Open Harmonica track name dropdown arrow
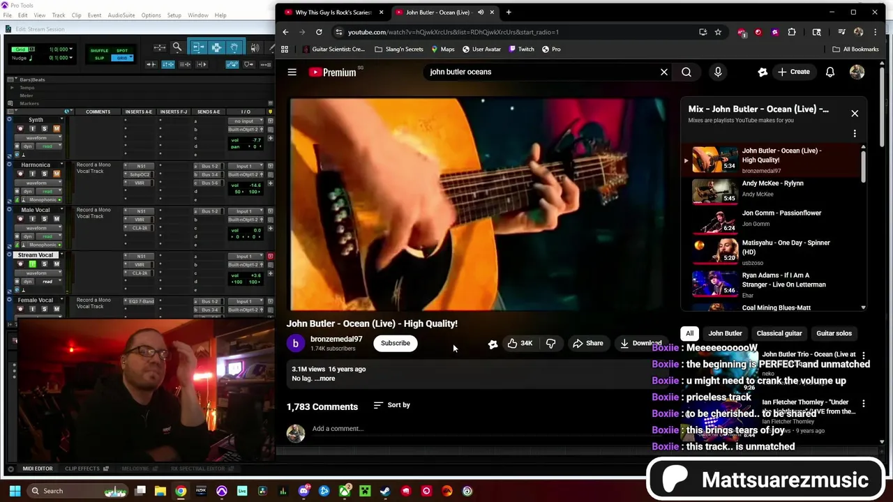The height and width of the screenshot is (502, 893). [61, 165]
